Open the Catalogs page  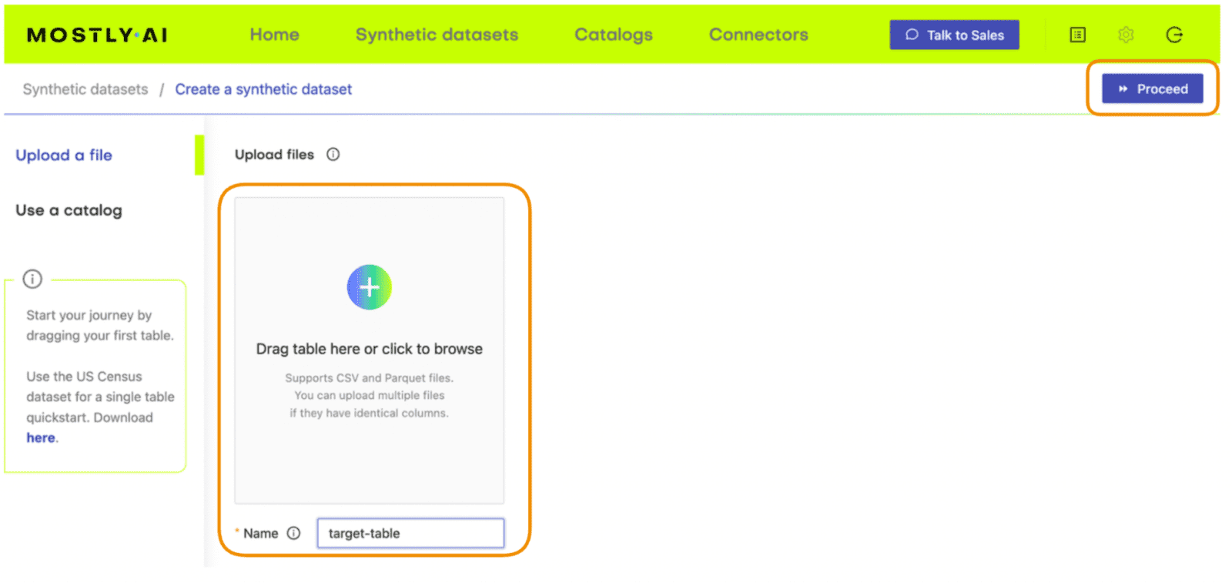(613, 35)
